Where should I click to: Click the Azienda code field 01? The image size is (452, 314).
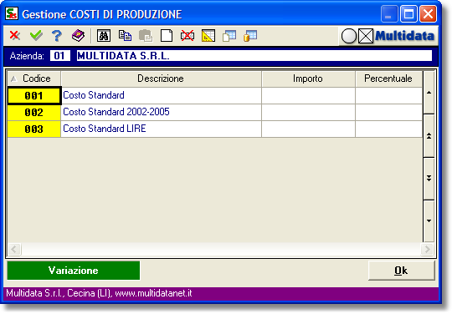(x=60, y=55)
